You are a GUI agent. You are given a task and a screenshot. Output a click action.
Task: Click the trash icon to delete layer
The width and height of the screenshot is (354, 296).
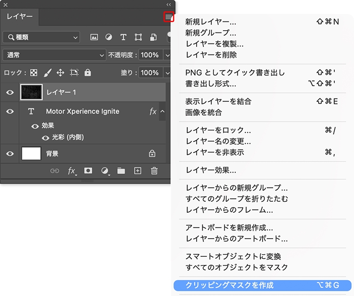pos(154,171)
